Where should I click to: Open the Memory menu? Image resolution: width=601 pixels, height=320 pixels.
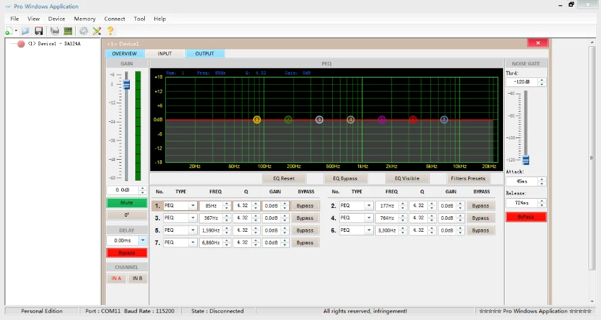[x=85, y=19]
